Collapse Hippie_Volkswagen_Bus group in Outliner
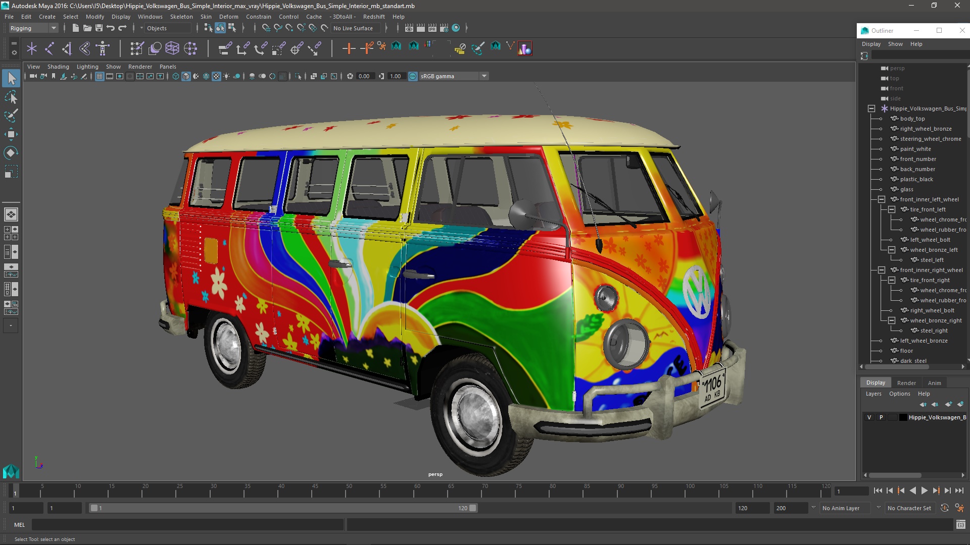 [x=871, y=108]
